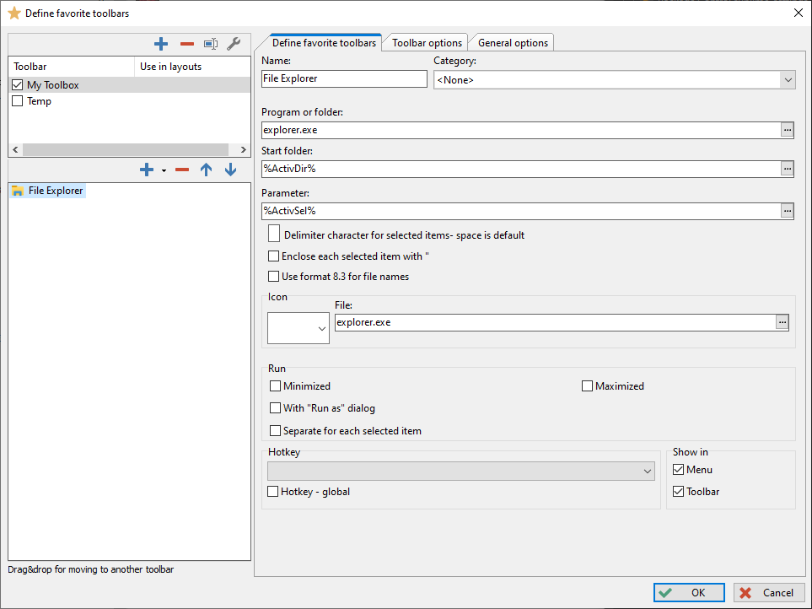
Task: Remove the selected toolbar with the top minus icon
Action: coord(186,44)
